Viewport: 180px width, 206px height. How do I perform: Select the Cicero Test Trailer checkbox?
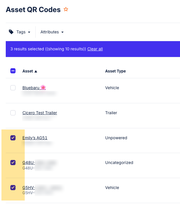click(13, 113)
